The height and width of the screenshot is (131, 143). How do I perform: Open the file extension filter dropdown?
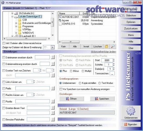click(x=53, y=47)
